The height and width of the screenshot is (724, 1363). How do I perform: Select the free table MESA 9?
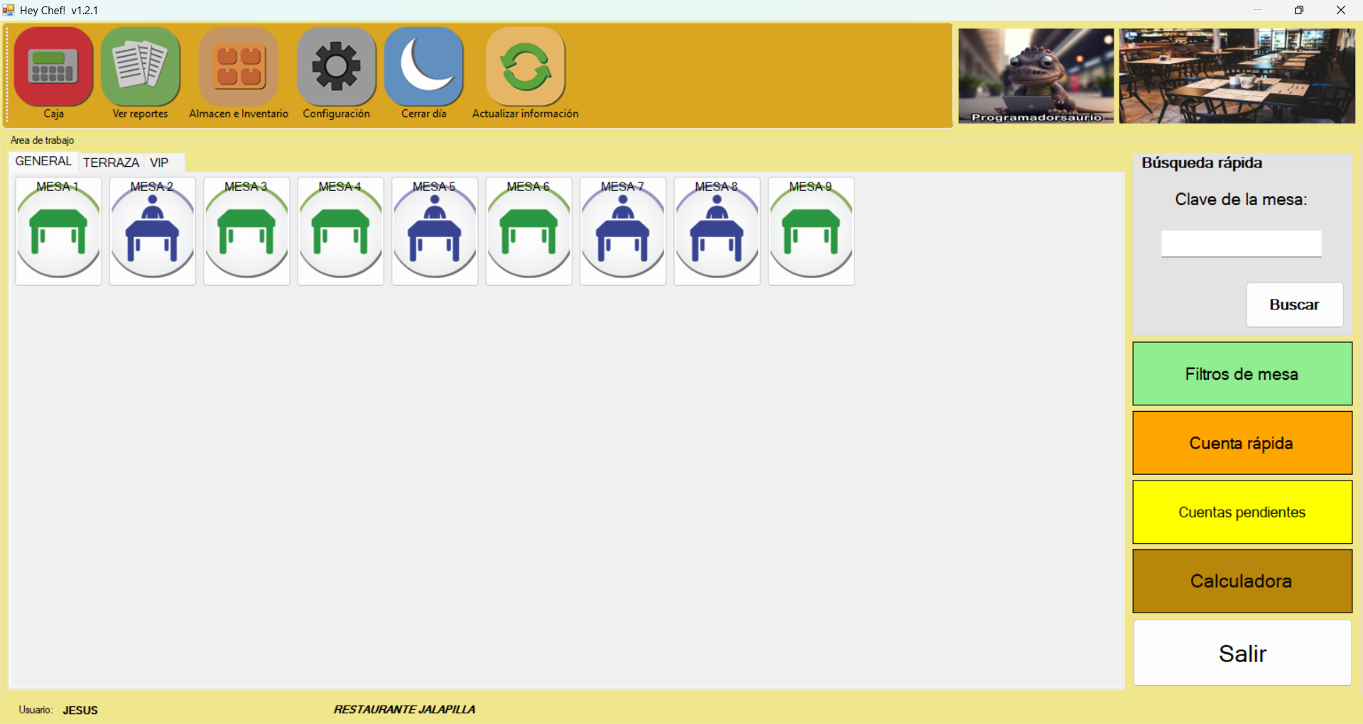click(811, 231)
